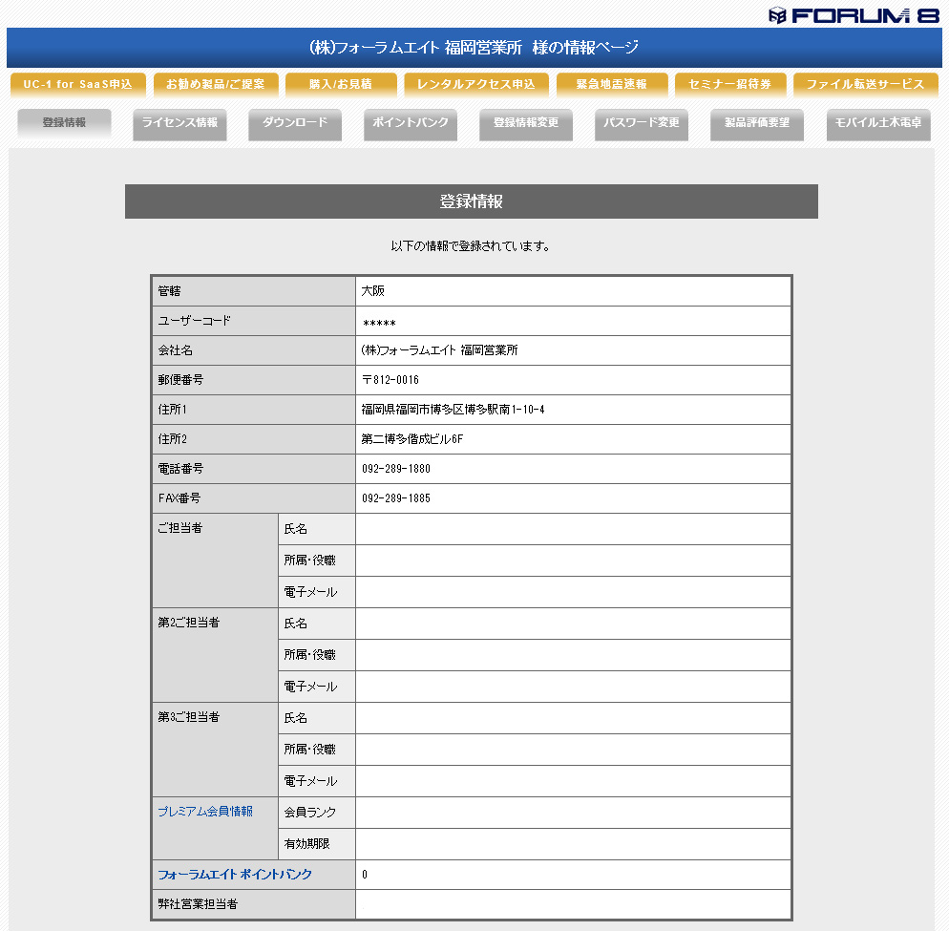Click the 以下の情報で登録されています。 message

[471, 246]
